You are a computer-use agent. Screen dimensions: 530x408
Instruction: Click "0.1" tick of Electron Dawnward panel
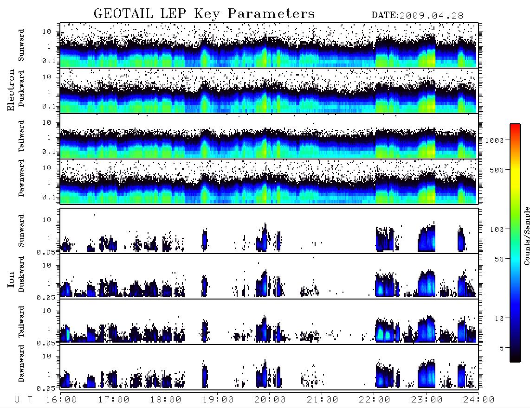point(49,197)
